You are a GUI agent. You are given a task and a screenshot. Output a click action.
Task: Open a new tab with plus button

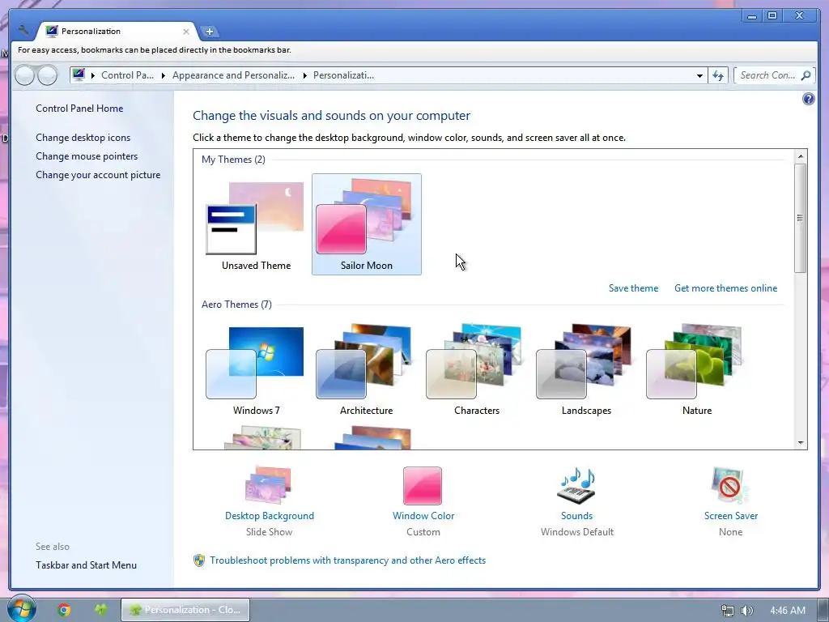click(210, 32)
